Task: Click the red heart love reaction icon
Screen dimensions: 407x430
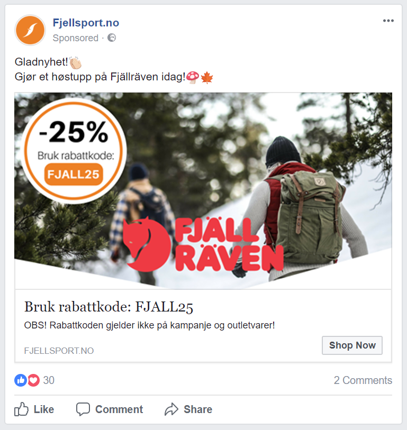Action: coord(33,380)
